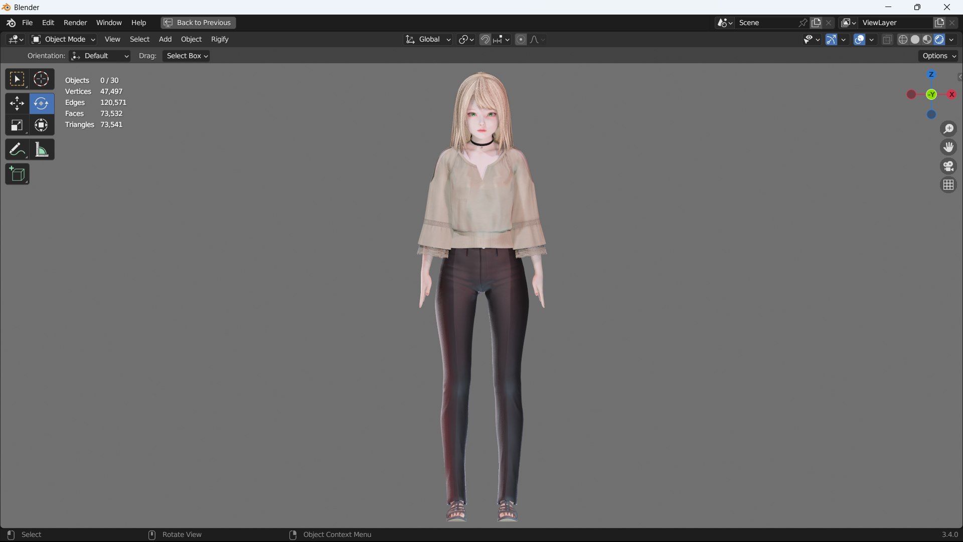
Task: Expand the Options dropdown
Action: point(939,56)
